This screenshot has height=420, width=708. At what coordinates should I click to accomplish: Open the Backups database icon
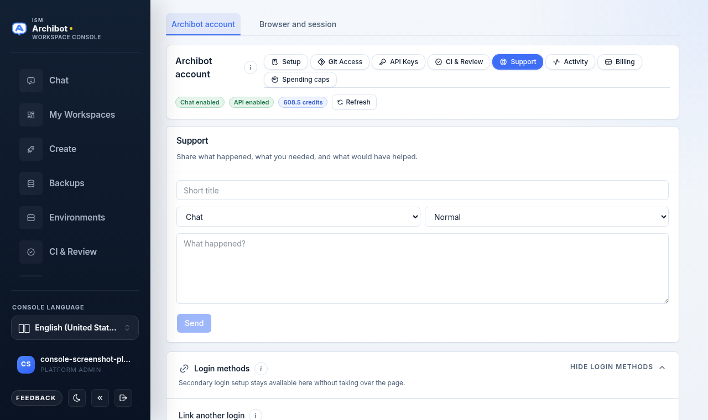31,183
